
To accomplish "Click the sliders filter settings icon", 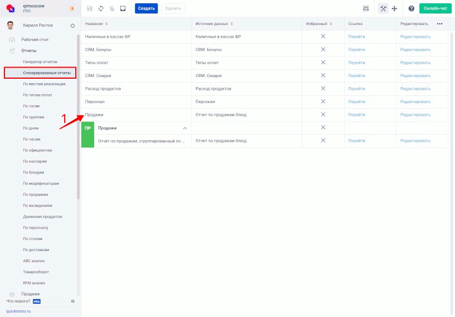I will pos(365,8).
